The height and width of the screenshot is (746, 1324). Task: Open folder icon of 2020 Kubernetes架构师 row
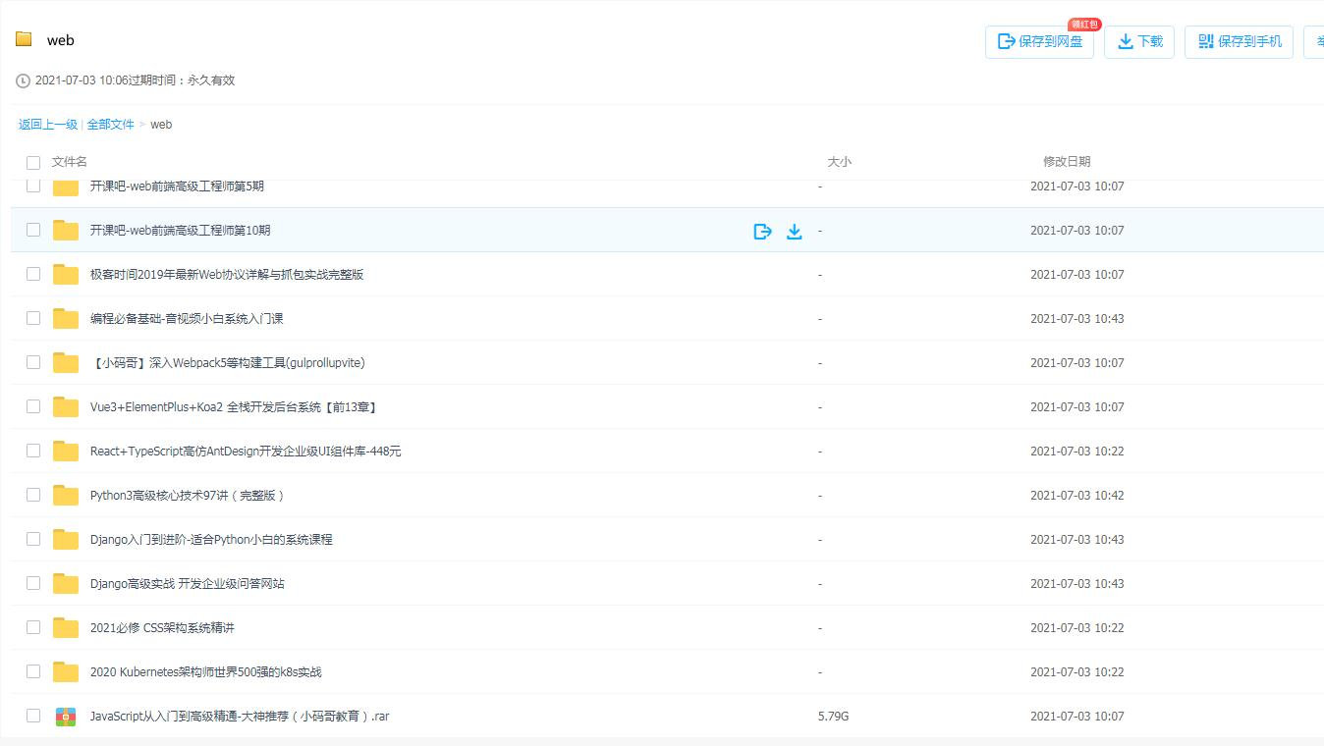(x=66, y=671)
